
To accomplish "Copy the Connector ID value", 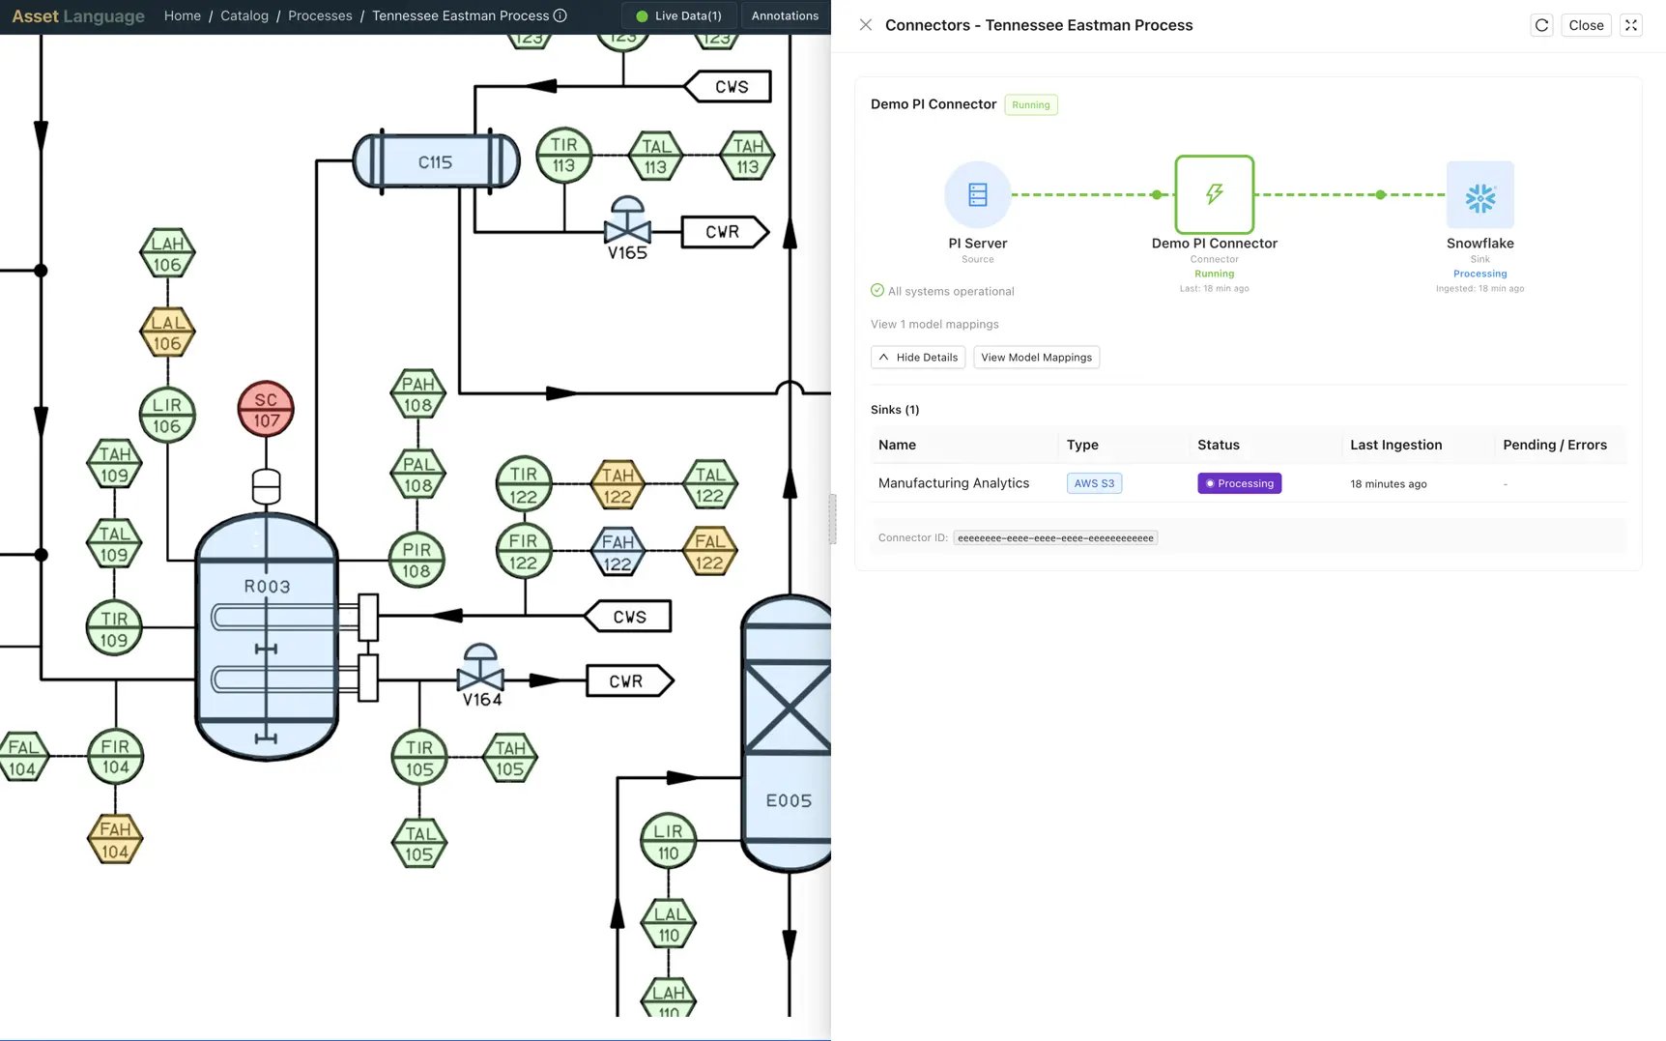I will pos(1054,537).
